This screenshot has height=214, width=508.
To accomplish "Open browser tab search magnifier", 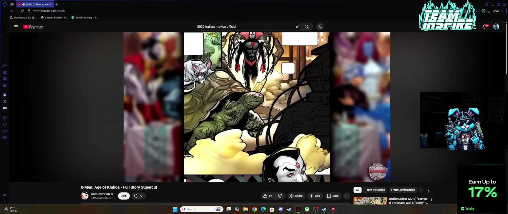I will click(487, 4).
